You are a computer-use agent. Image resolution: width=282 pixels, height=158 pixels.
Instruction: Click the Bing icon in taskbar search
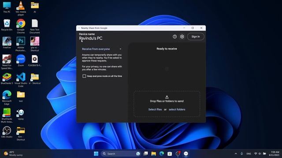click(138, 154)
